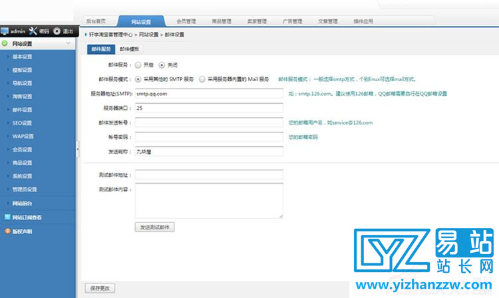Select the 开启 mail service radio button
499x298 pixels.
pyautogui.click(x=138, y=65)
